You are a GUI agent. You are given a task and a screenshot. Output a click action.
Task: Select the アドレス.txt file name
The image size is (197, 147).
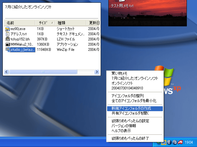tap(18, 34)
